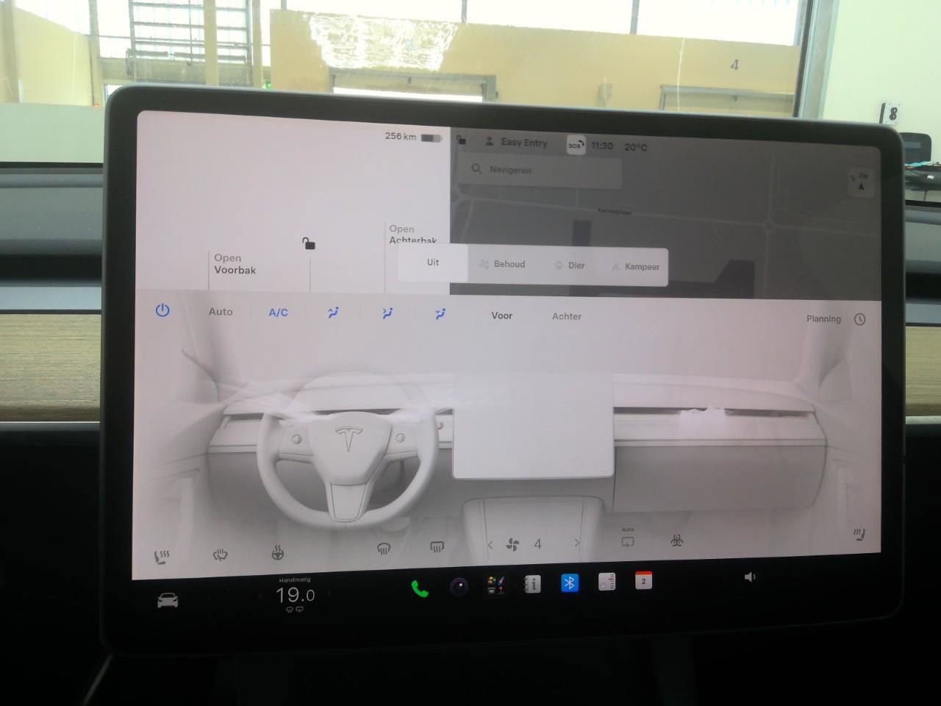941x706 pixels.
Task: Switch to the Voor climate tab
Action: 502,315
